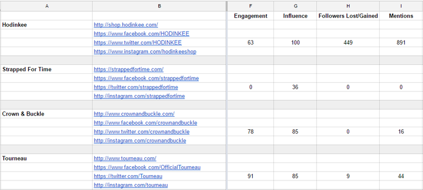This screenshot has height=190, width=423.
Task: Select Tourneau engagement value 91
Action: point(251,176)
